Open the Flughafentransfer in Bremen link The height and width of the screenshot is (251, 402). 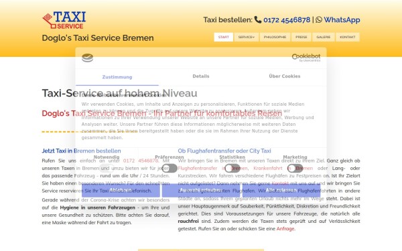tap(213, 168)
